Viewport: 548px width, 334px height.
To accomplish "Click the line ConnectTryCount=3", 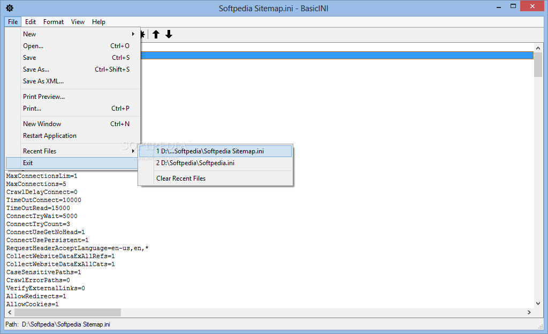I will 38,224.
